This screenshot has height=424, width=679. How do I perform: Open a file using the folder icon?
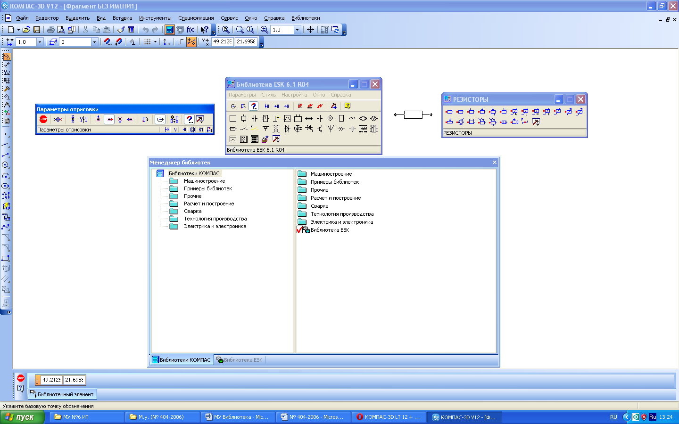tap(26, 30)
